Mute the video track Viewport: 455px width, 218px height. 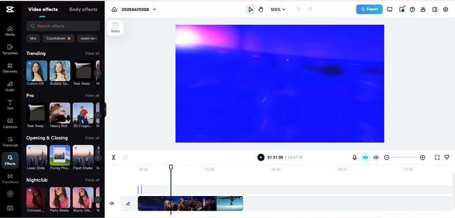(111, 204)
